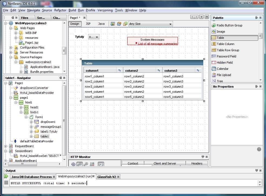Viewport: 266px width, 196px height.
Task: Open the document list dropdown in editor tab bar
Action: pyautogui.click(x=201, y=17)
